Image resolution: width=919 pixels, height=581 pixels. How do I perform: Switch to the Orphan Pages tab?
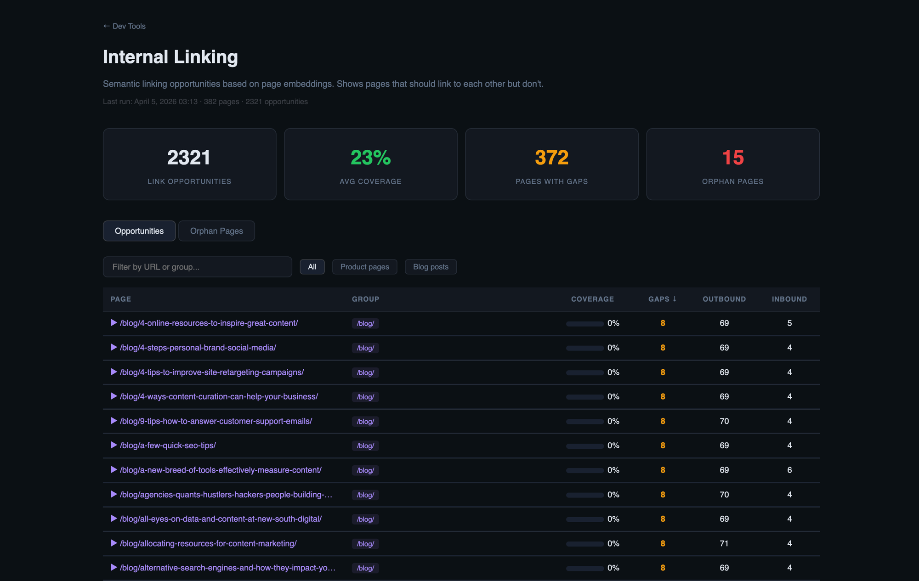[216, 231]
